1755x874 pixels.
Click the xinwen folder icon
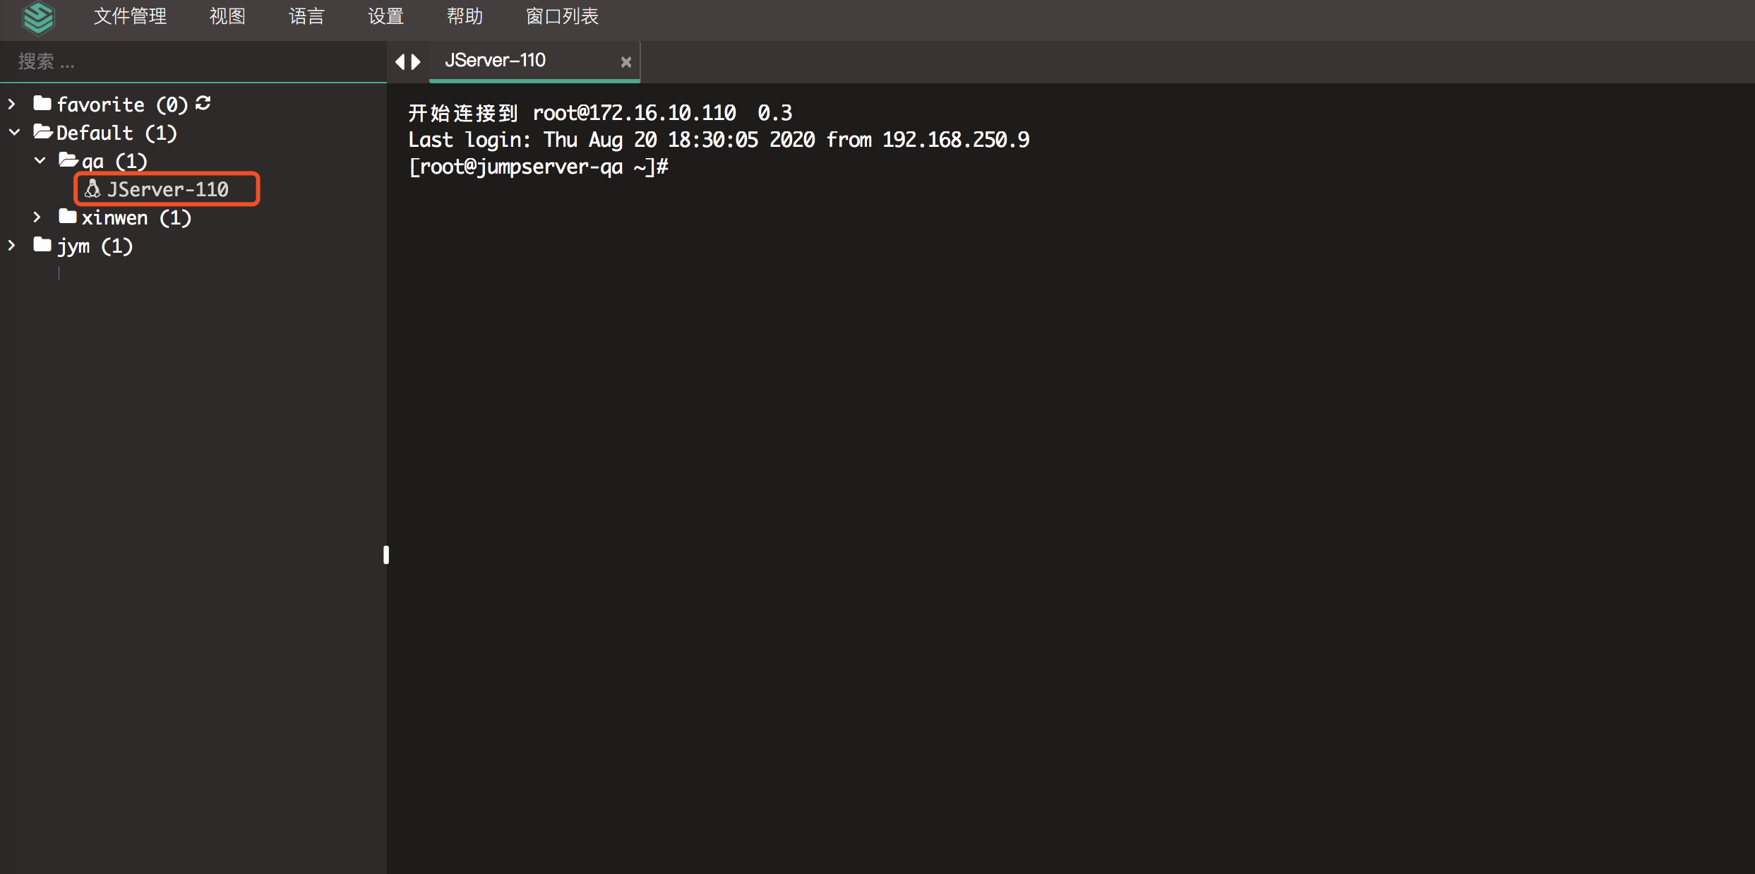(68, 216)
